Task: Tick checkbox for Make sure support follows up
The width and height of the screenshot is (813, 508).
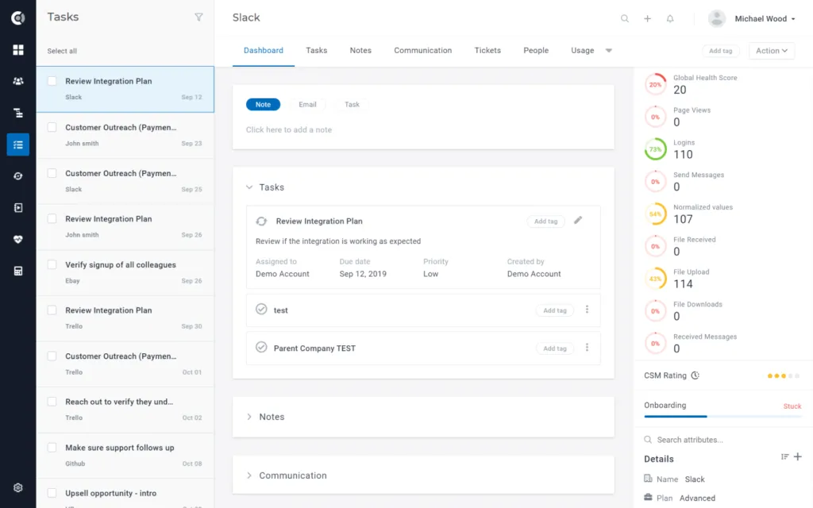Action: tap(52, 448)
